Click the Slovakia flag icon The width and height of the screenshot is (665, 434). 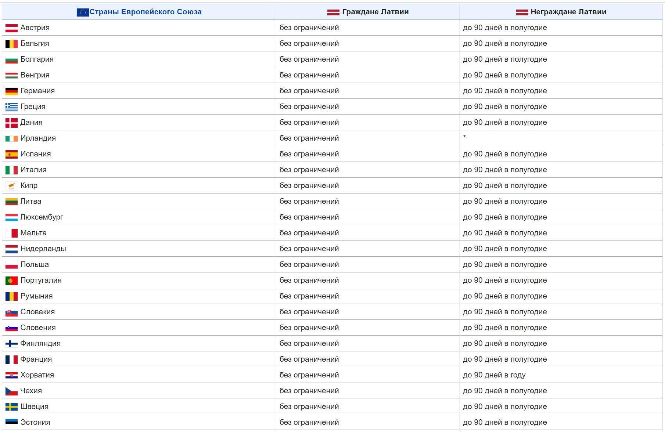11,312
